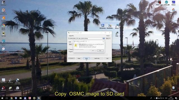Open OpenShot Video Editor desktop icon
Screen dimensions: 179x100
(x=17, y=81)
